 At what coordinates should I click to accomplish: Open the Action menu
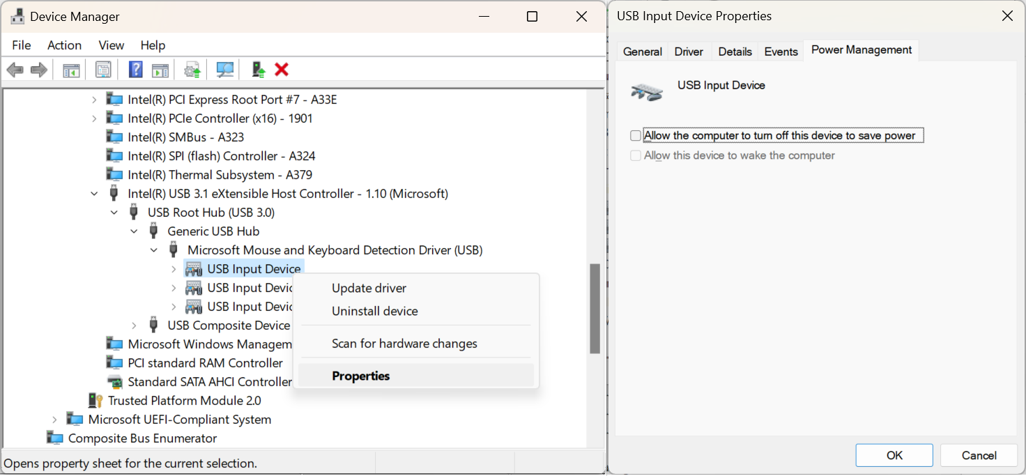tap(64, 45)
